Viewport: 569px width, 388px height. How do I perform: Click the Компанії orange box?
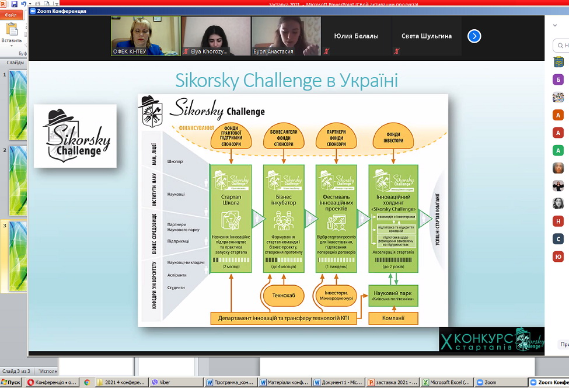click(x=393, y=318)
